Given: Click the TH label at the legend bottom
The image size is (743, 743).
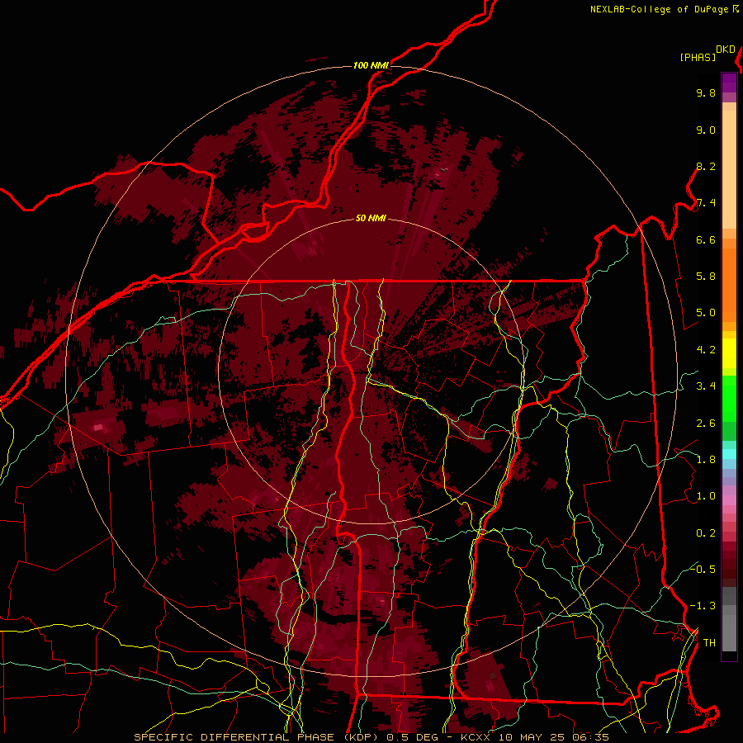Looking at the screenshot, I should (x=709, y=643).
